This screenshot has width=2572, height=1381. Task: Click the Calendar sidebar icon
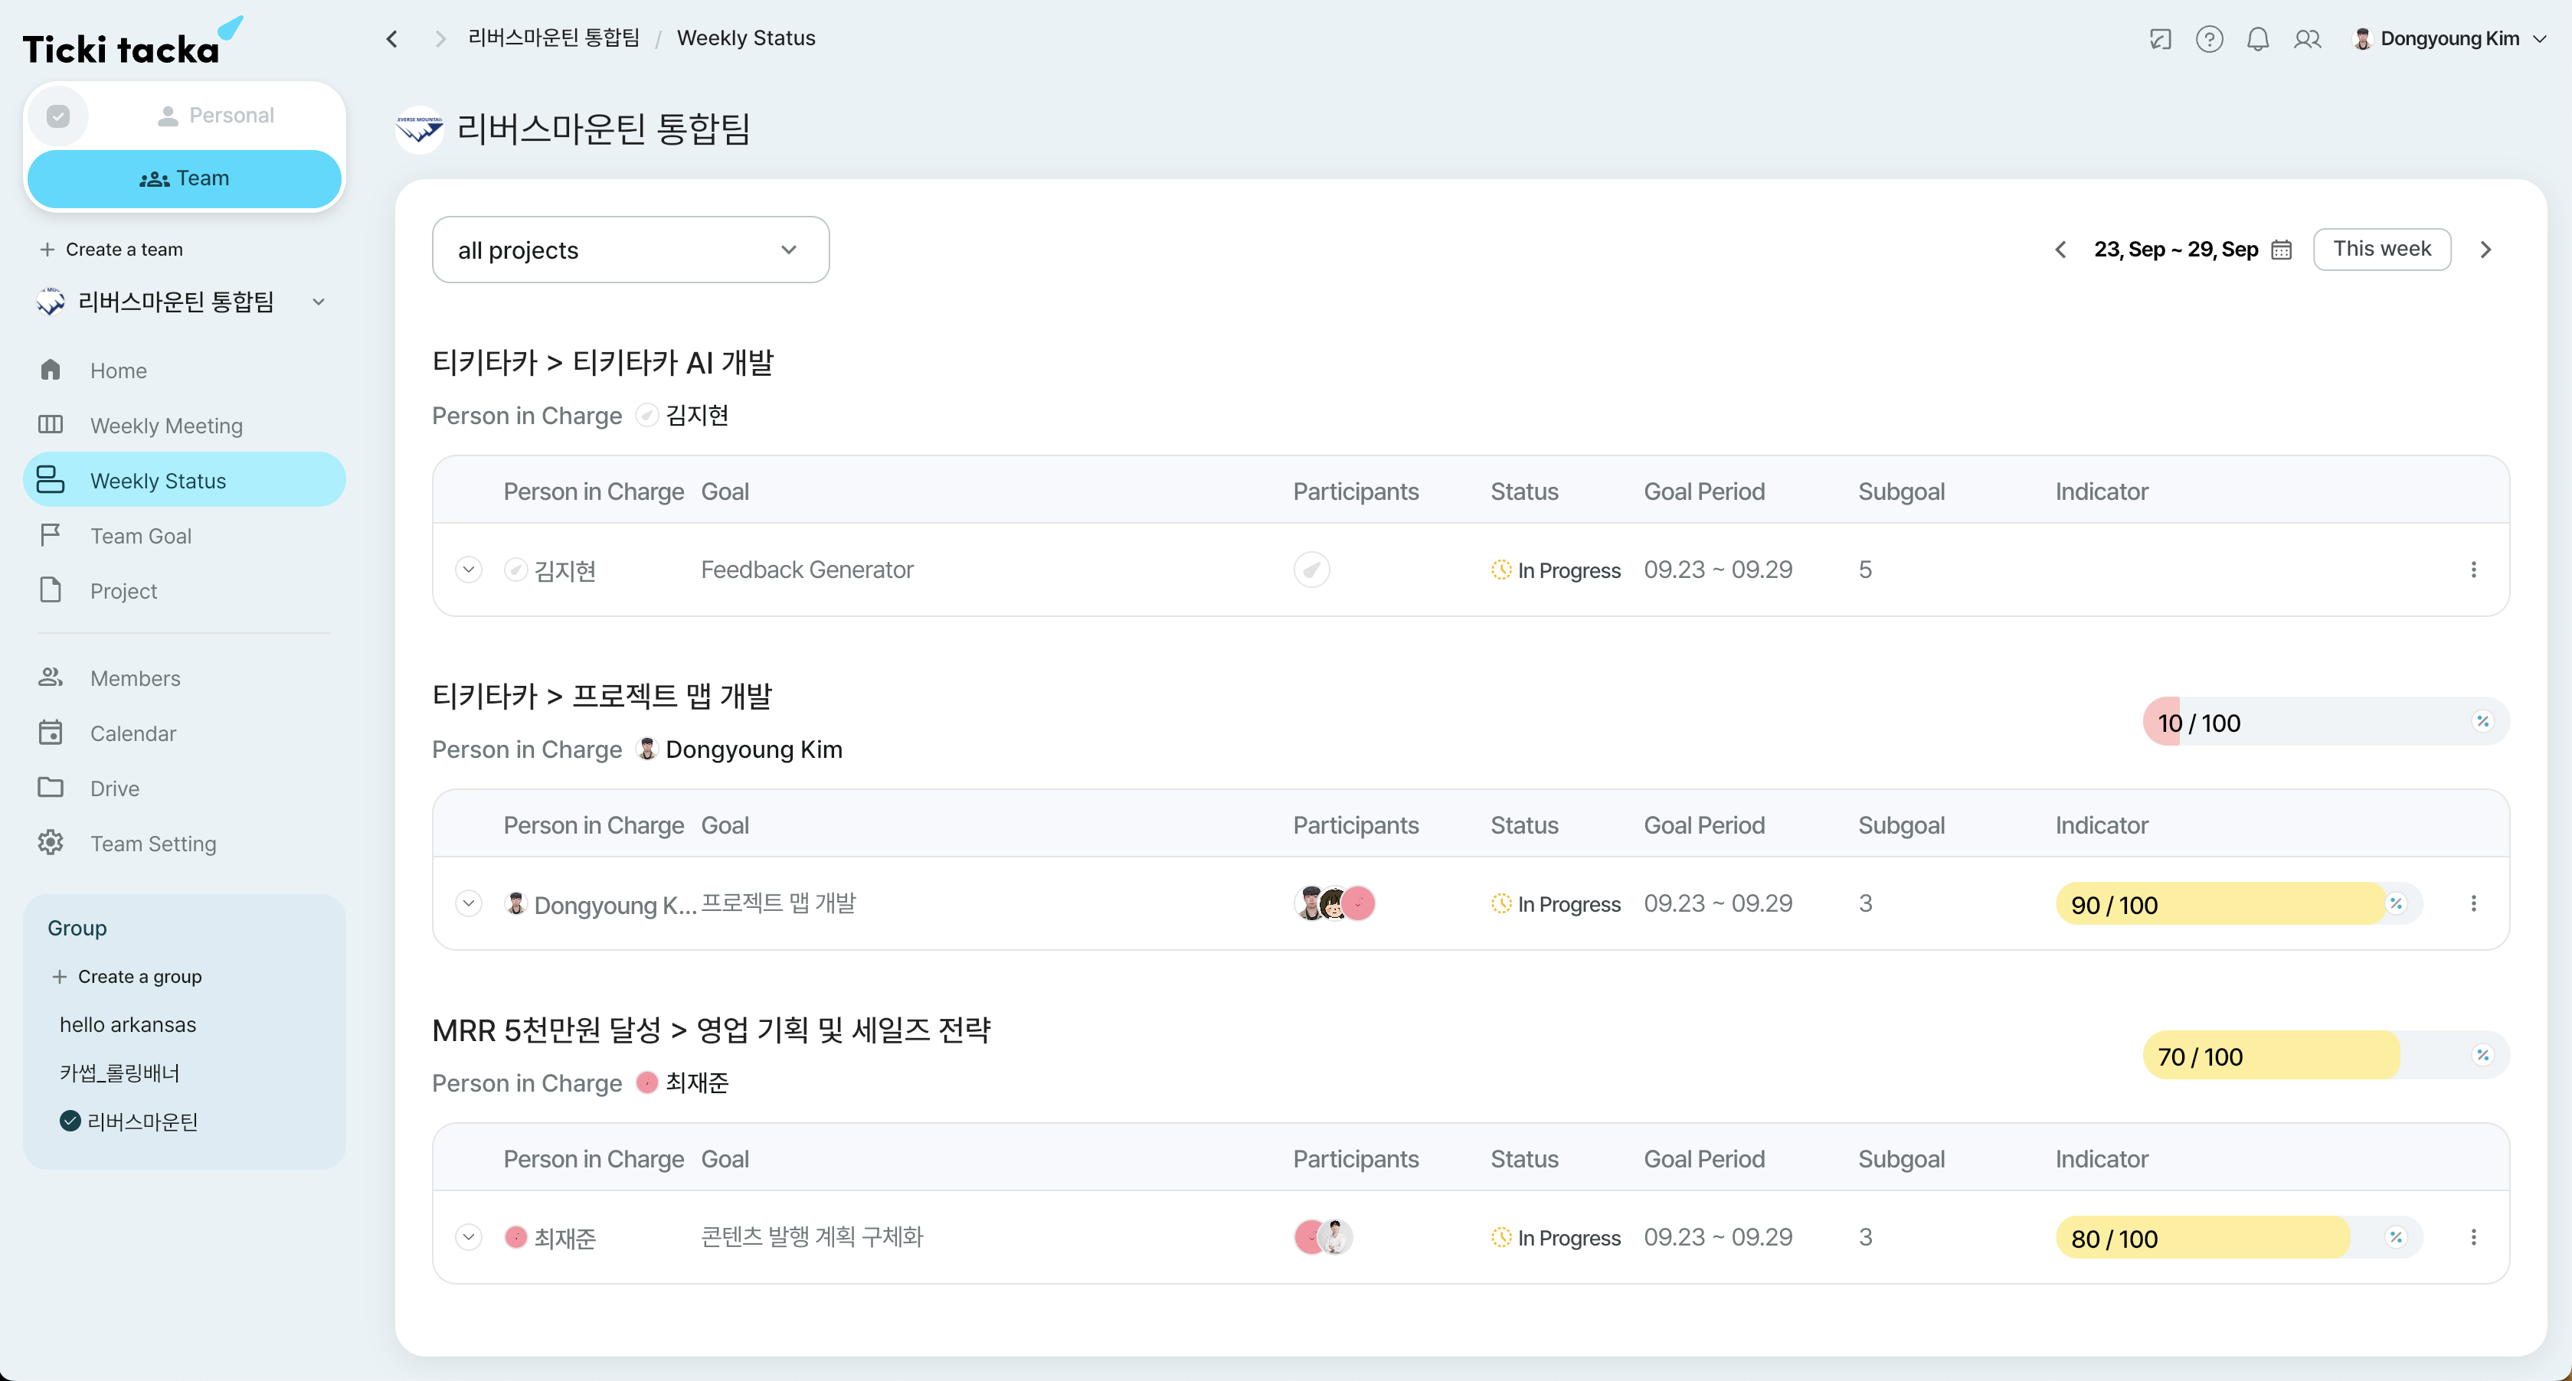click(51, 733)
